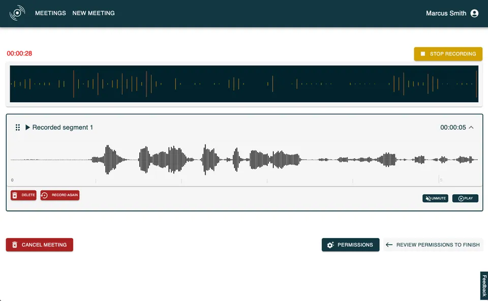The image size is (488, 301).
Task: Click drag handle dots on segment 1
Action: (18, 127)
